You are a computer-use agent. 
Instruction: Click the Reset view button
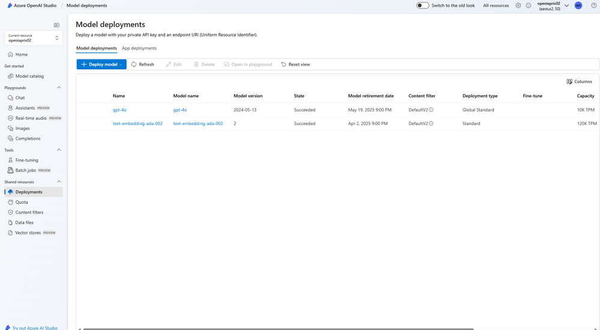(295, 64)
